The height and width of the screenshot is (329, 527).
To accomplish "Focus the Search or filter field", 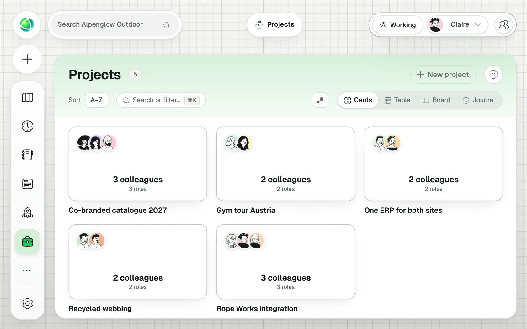I will click(x=161, y=100).
